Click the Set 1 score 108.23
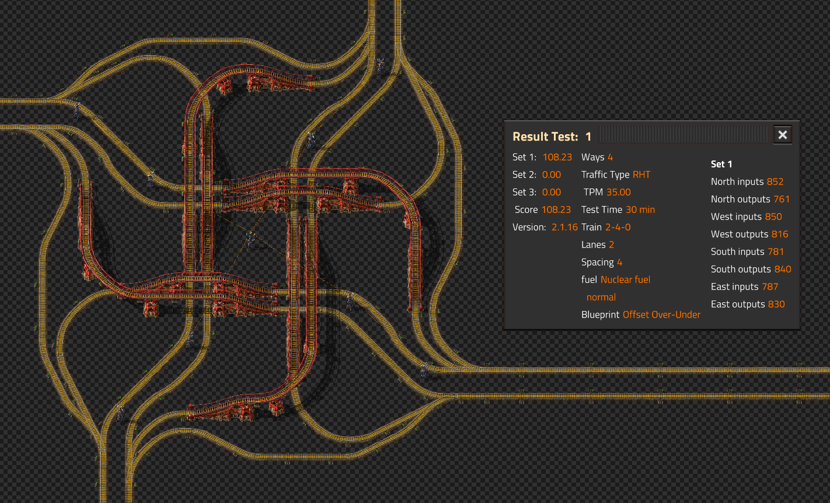This screenshot has height=503, width=830. [557, 157]
